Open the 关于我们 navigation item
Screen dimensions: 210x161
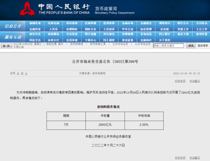[x=165, y=40]
